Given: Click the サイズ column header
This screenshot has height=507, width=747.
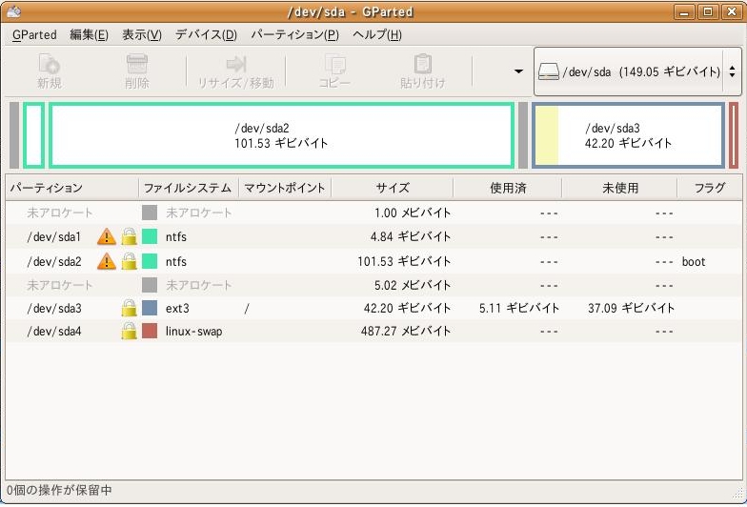Looking at the screenshot, I should (393, 188).
